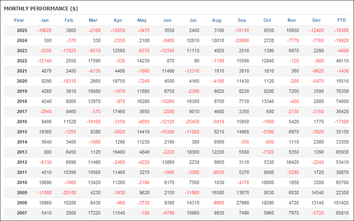Click the 2016 year row label
354x221 pixels.
(x=22, y=122)
